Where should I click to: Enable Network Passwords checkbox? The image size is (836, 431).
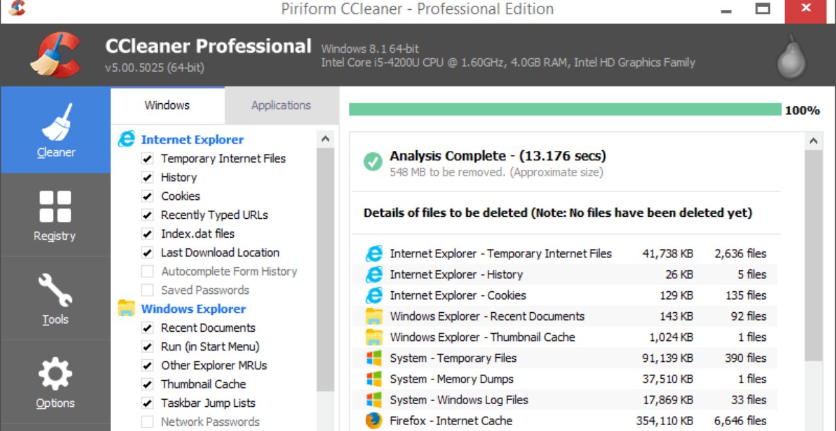point(148,422)
